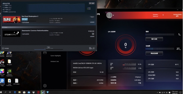
Task: Launch Edge from the taskbar
Action: point(15,92)
